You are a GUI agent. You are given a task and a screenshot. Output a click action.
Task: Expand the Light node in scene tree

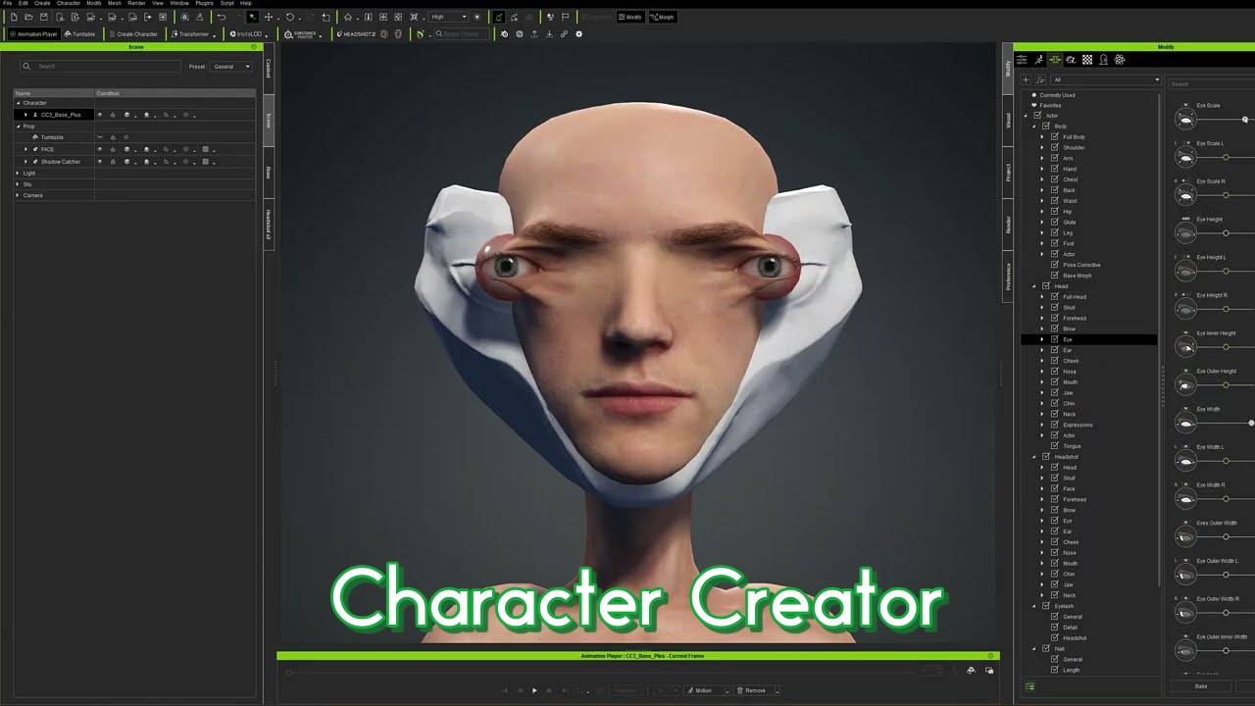(18, 173)
